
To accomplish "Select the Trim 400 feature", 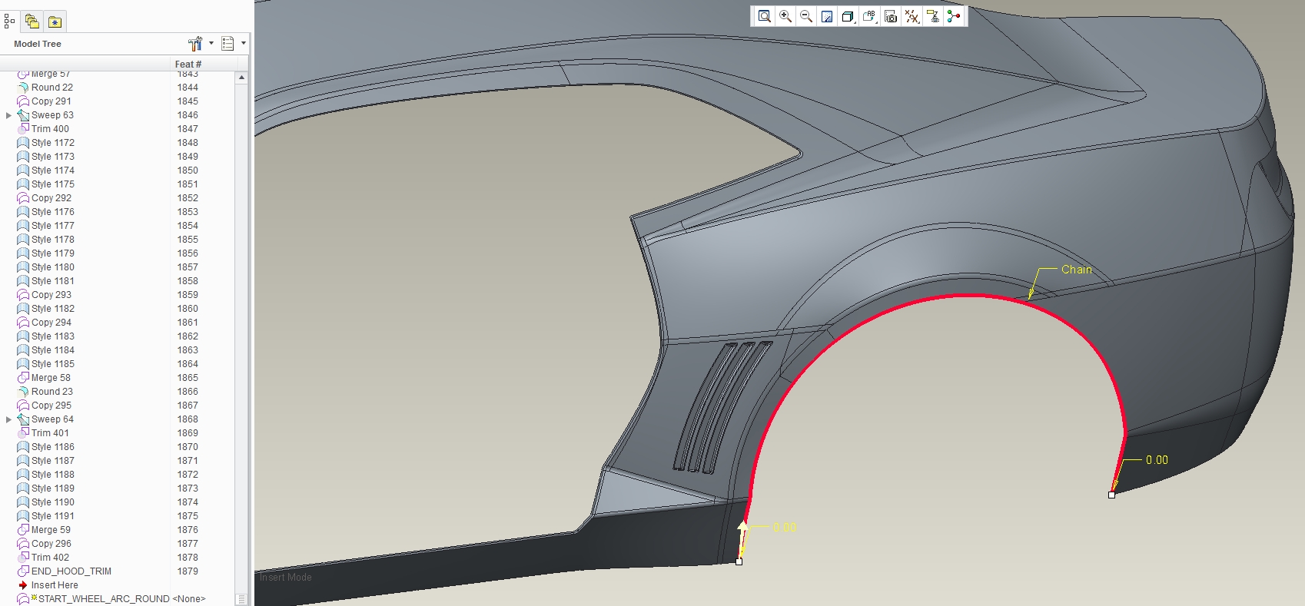I will [50, 129].
